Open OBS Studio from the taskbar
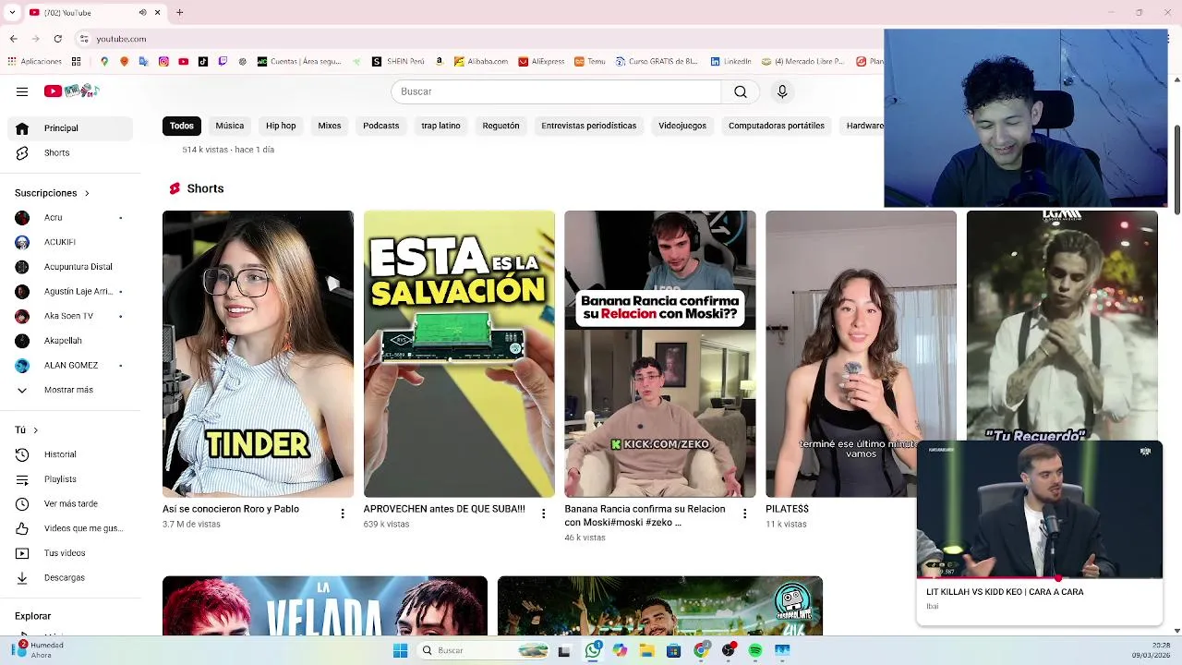Viewport: 1182px width, 665px height. (729, 650)
